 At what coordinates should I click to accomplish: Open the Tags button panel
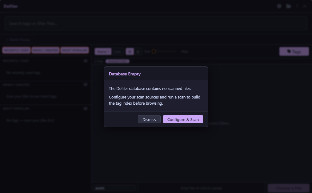(294, 51)
